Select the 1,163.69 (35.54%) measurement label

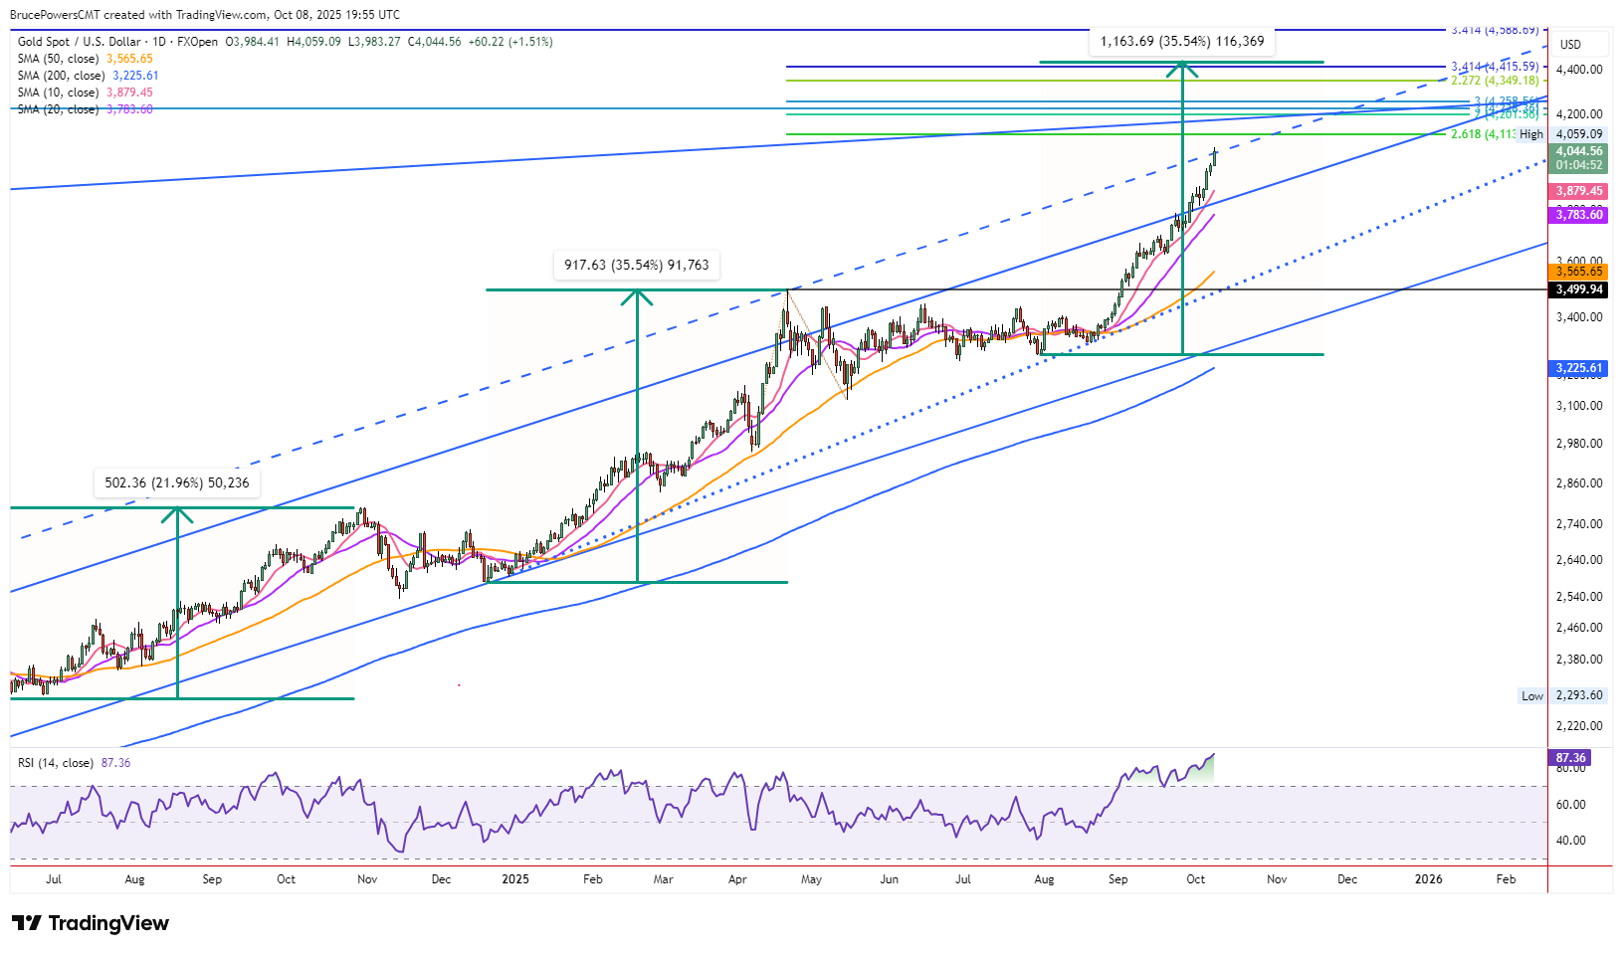(x=1182, y=42)
